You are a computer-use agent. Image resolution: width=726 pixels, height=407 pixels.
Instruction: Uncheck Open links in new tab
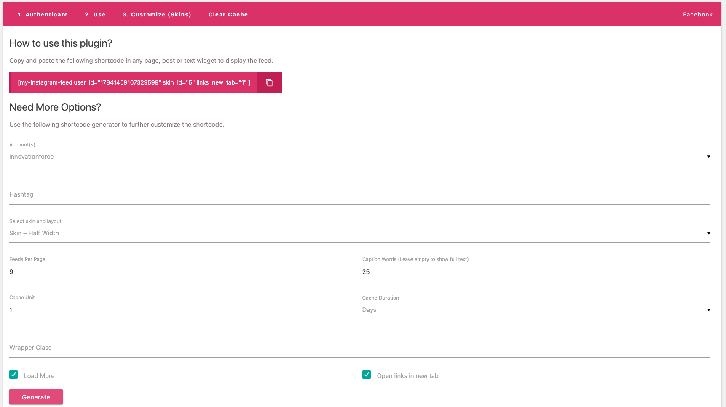tap(367, 375)
